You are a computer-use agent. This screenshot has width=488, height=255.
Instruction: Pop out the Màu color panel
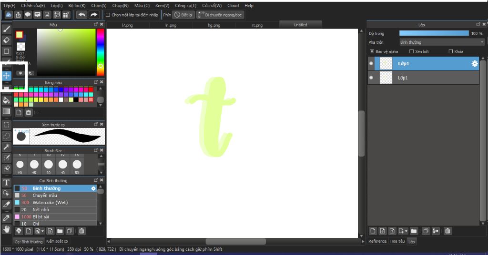(x=95, y=24)
